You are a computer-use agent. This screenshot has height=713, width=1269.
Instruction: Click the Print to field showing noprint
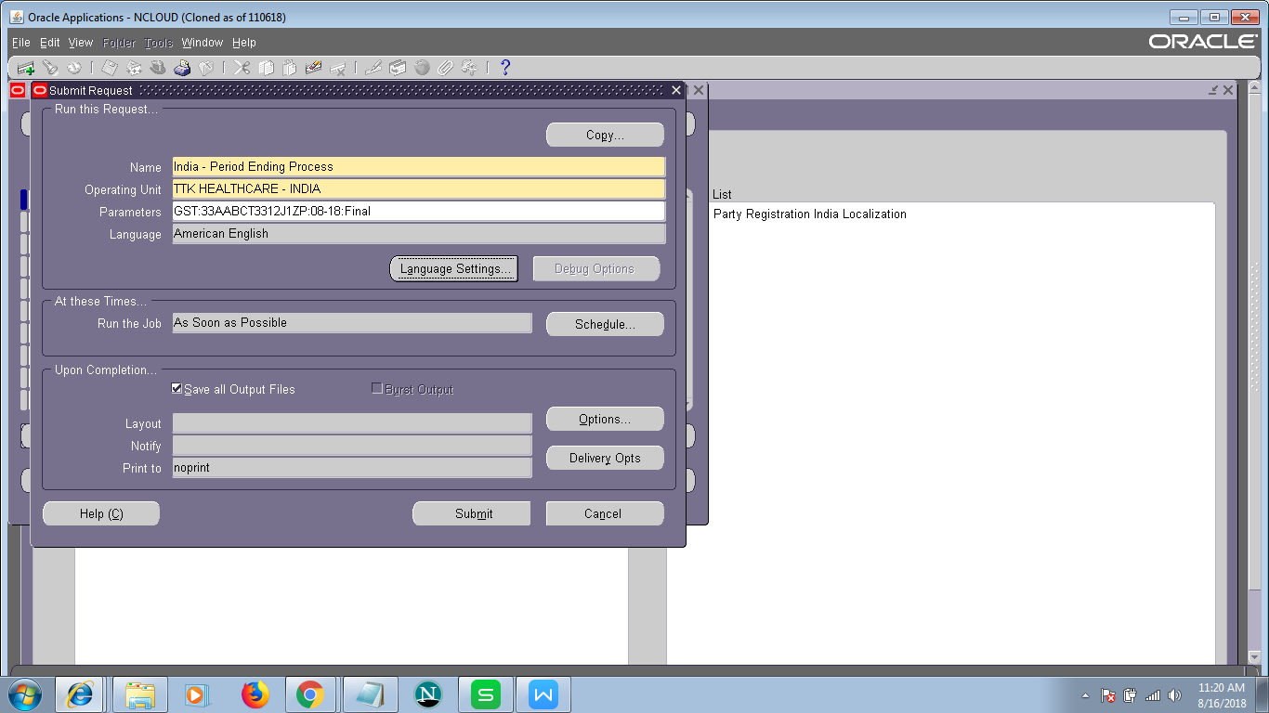tap(352, 468)
